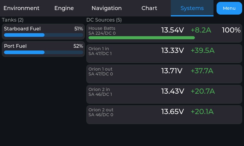Select the Systems tab
The image size is (244, 146).
coord(192,8)
